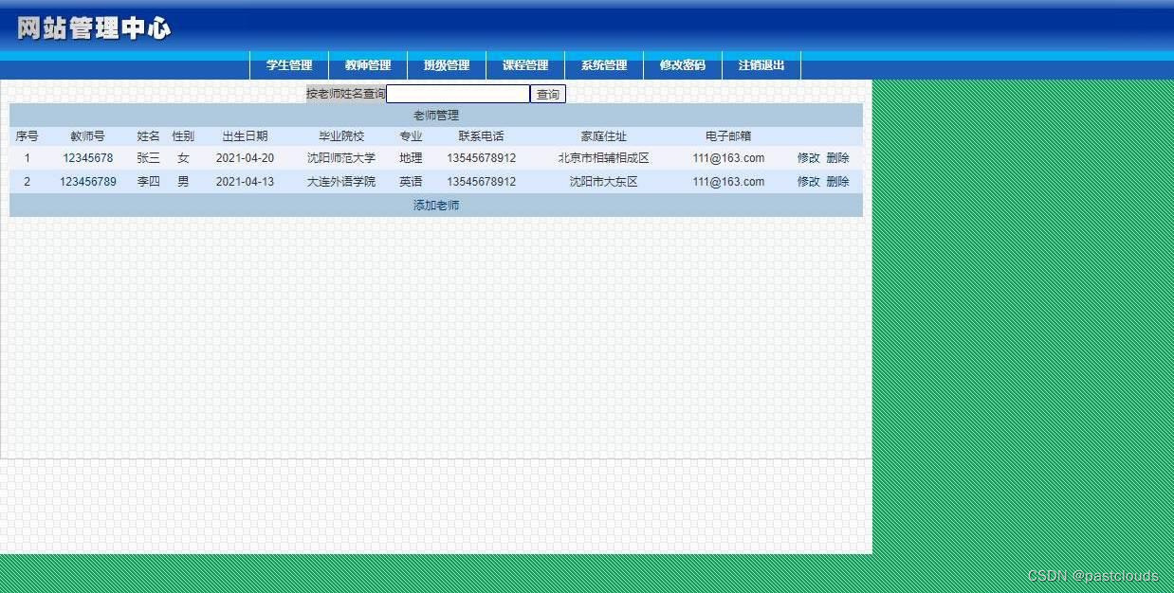This screenshot has height=593, width=1174.
Task: Click the 按老师姓名查询 label
Action: click(x=346, y=94)
